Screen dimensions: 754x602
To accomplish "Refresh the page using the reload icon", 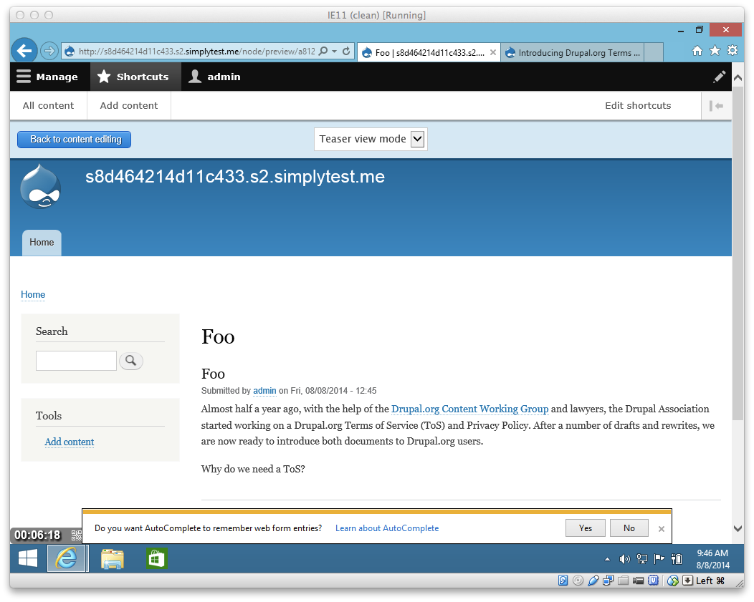I will pos(346,51).
